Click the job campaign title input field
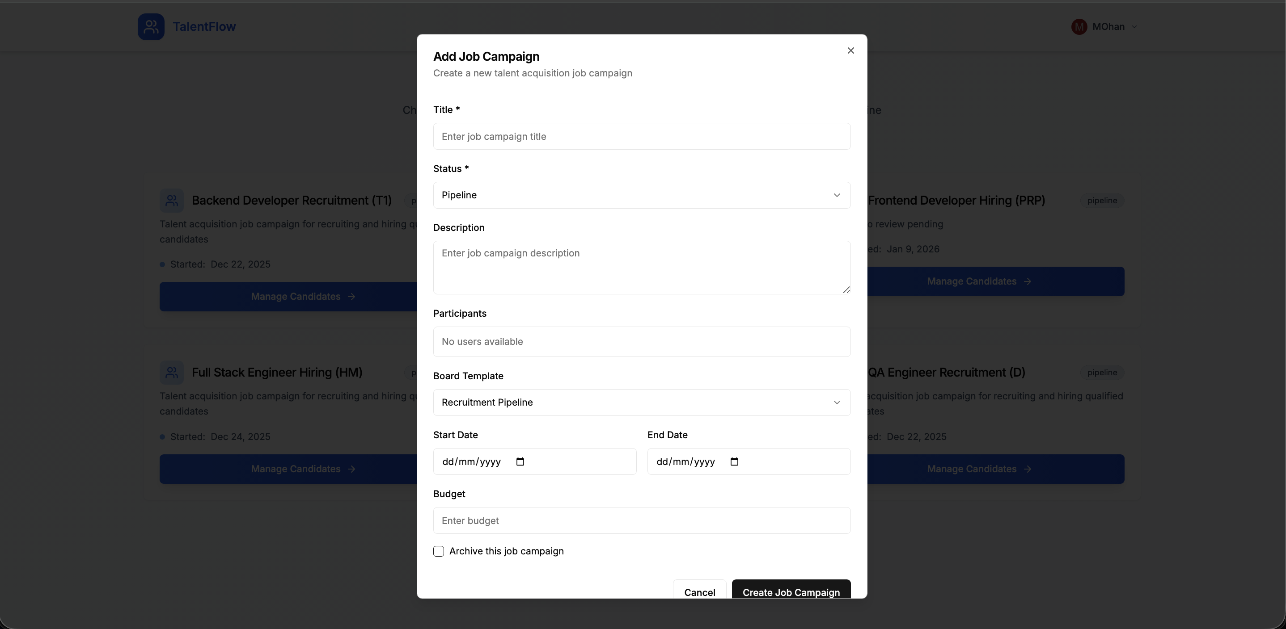1286x629 pixels. 642,136
